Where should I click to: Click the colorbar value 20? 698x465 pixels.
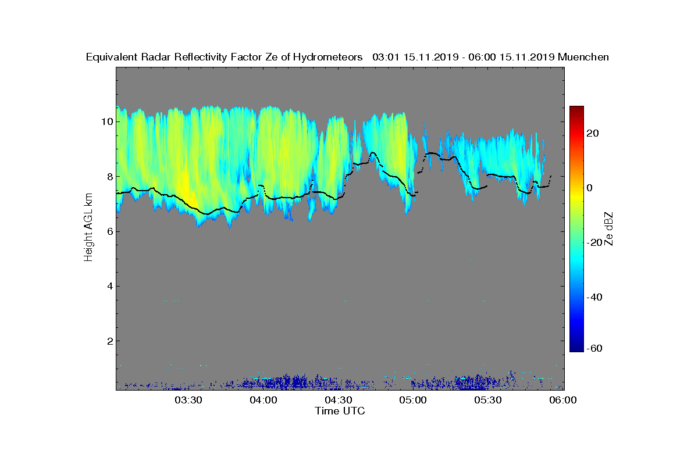point(593,134)
